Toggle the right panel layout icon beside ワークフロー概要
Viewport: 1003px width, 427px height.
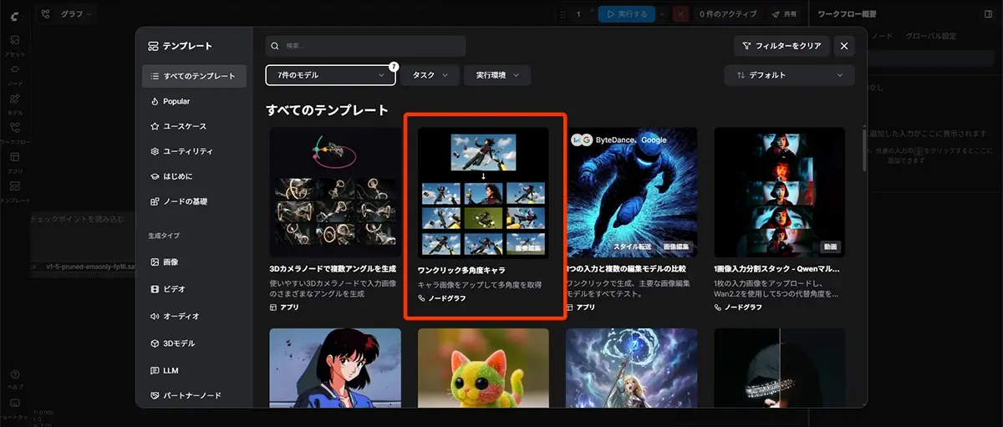point(989,14)
